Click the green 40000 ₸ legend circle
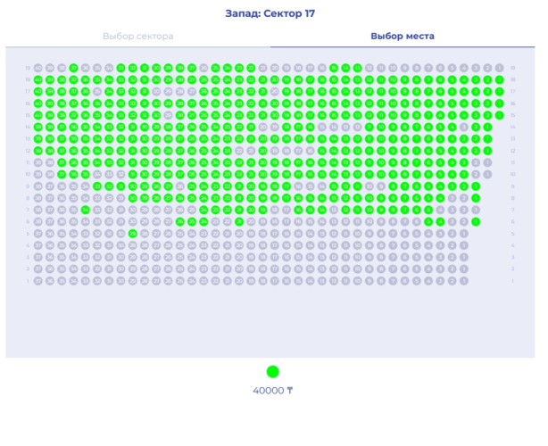The image size is (548, 446). coord(272,372)
